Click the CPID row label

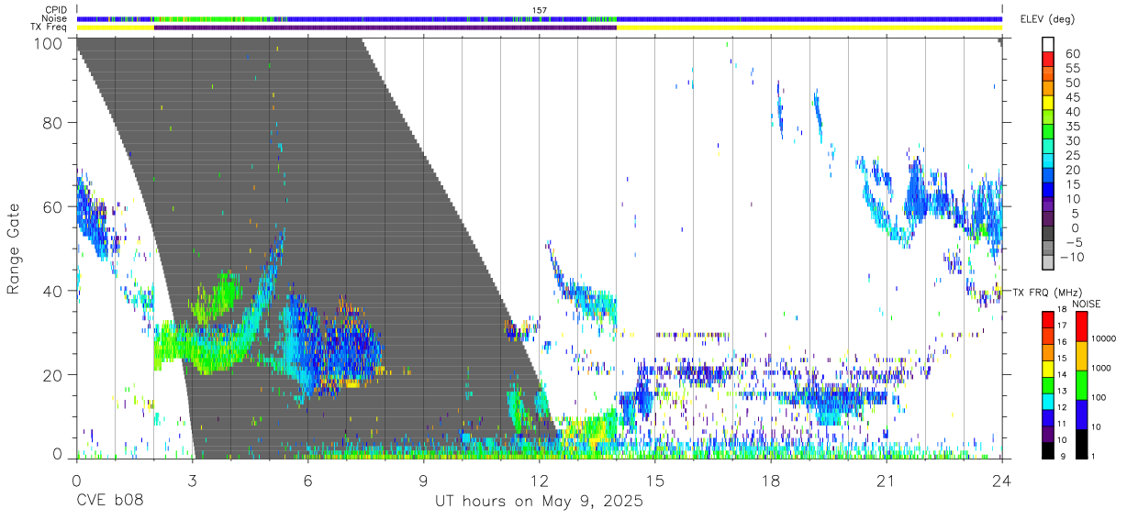[x=56, y=10]
